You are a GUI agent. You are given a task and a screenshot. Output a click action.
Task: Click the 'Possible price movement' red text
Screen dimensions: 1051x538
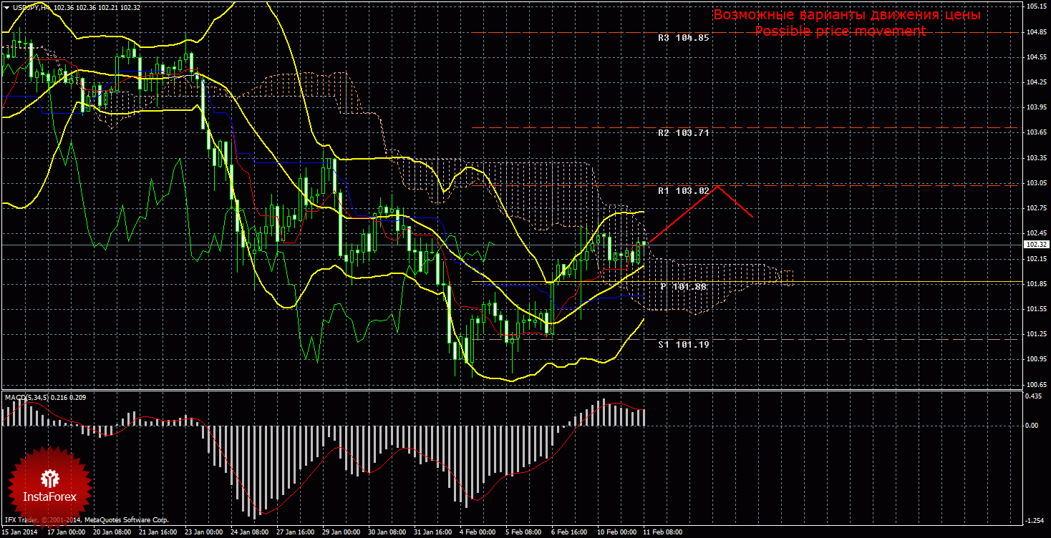pos(840,31)
